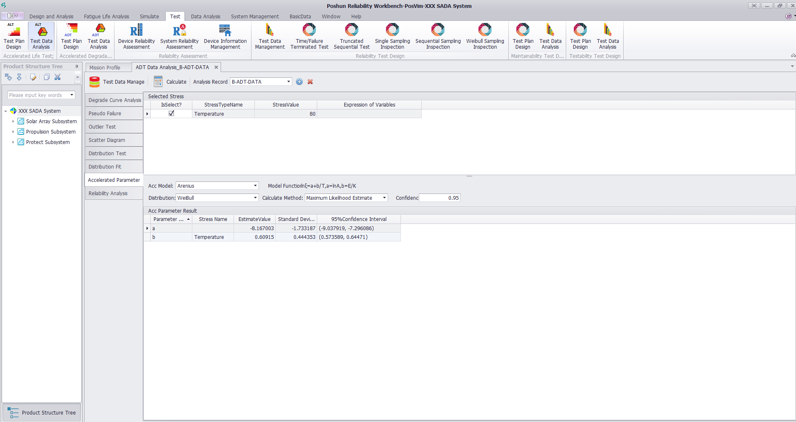Go to Distribution Fit step

114,167
